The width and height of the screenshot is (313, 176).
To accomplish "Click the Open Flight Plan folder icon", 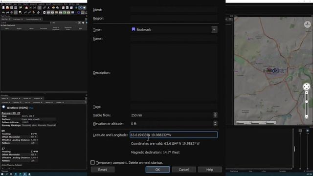I will [7, 8].
